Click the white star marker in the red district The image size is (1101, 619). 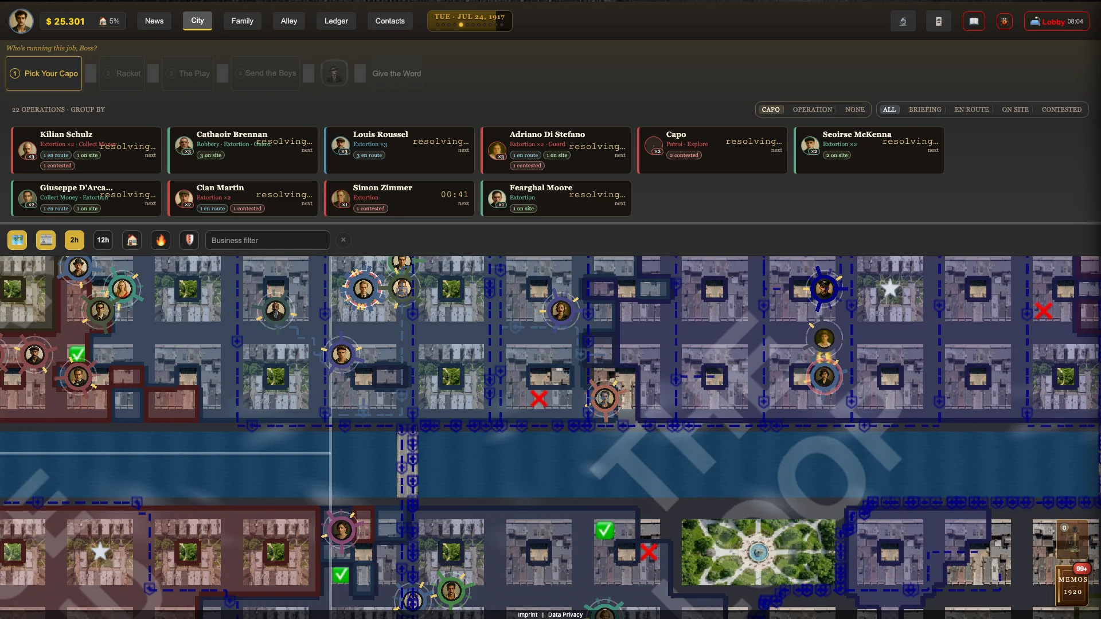(x=100, y=551)
